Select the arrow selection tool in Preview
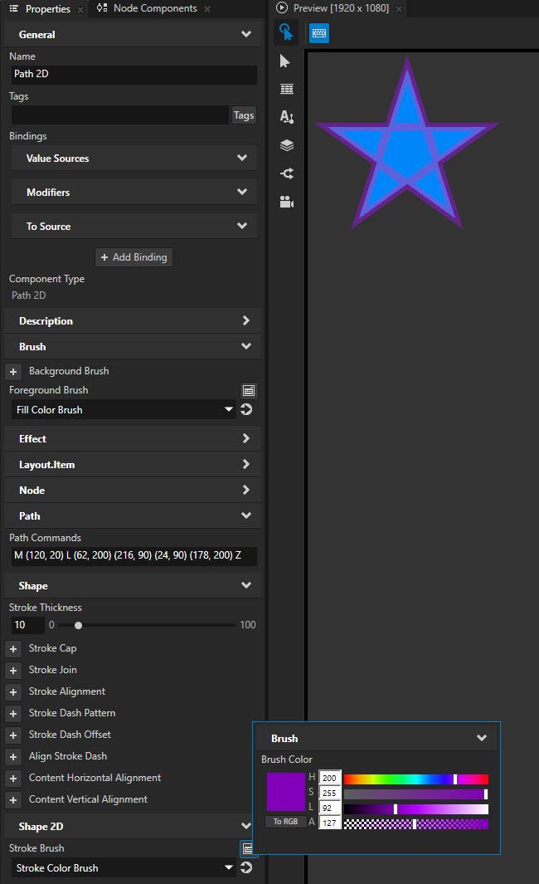Screen dimensions: 539x884 coord(286,61)
